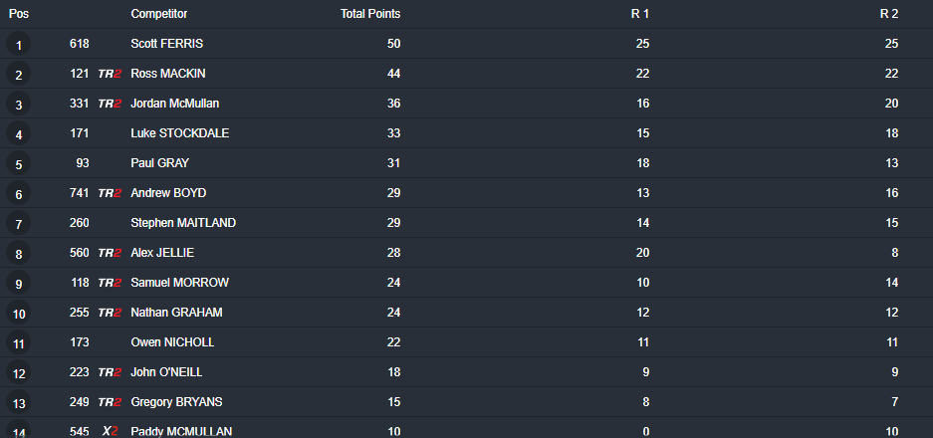Click the Pos column header
933x438 pixels.
19,14
